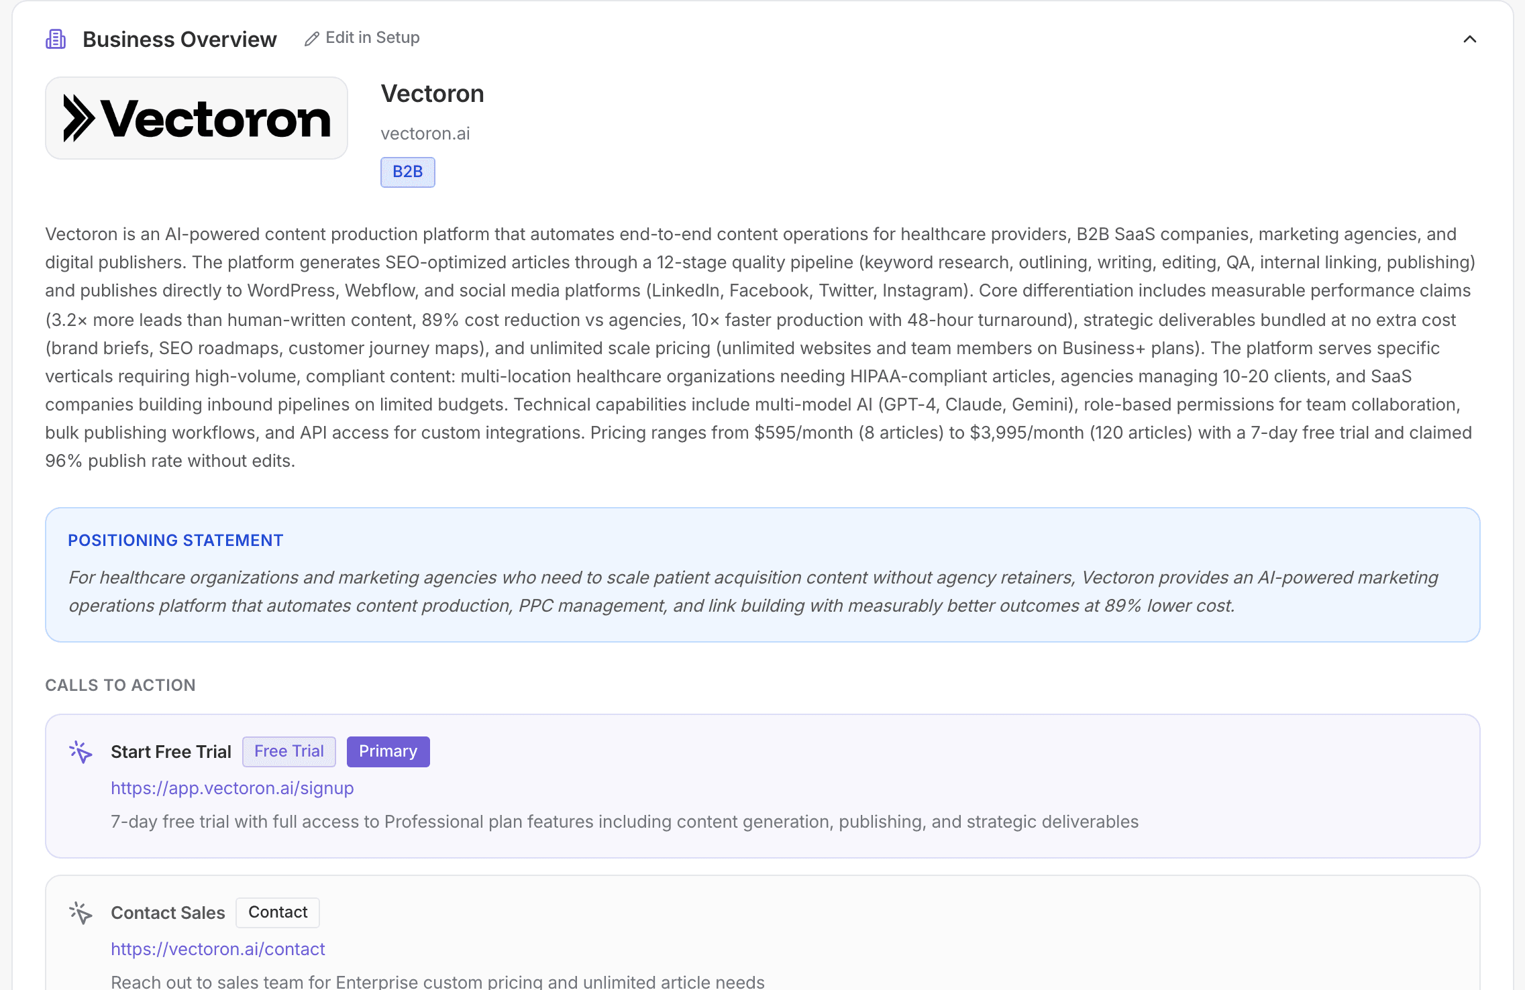Click the Calls to Action section heading
1525x990 pixels.
120,685
